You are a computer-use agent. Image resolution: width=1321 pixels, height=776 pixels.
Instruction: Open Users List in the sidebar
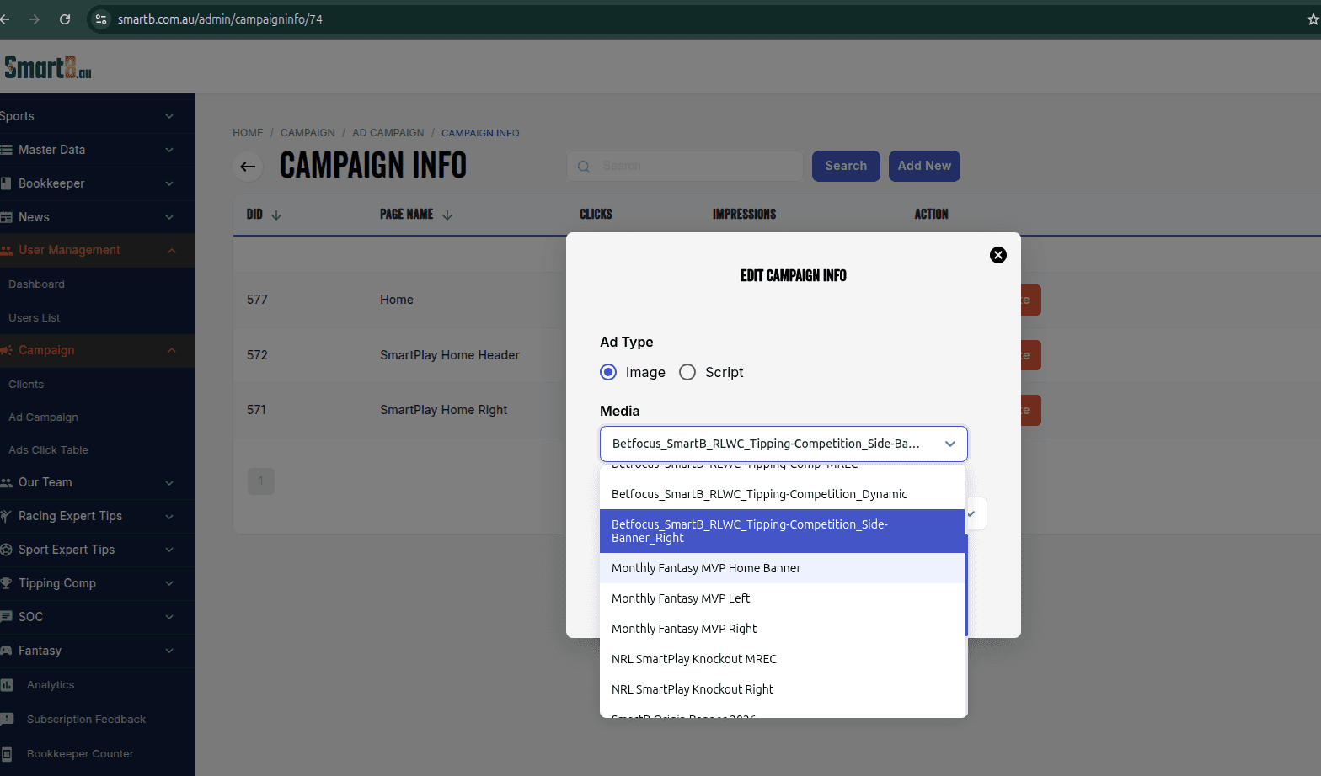[34, 318]
